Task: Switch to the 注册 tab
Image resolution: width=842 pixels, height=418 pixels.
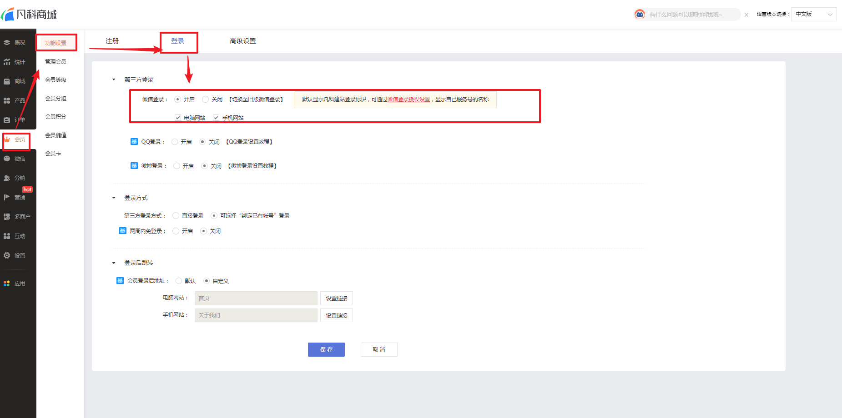Action: pos(112,41)
